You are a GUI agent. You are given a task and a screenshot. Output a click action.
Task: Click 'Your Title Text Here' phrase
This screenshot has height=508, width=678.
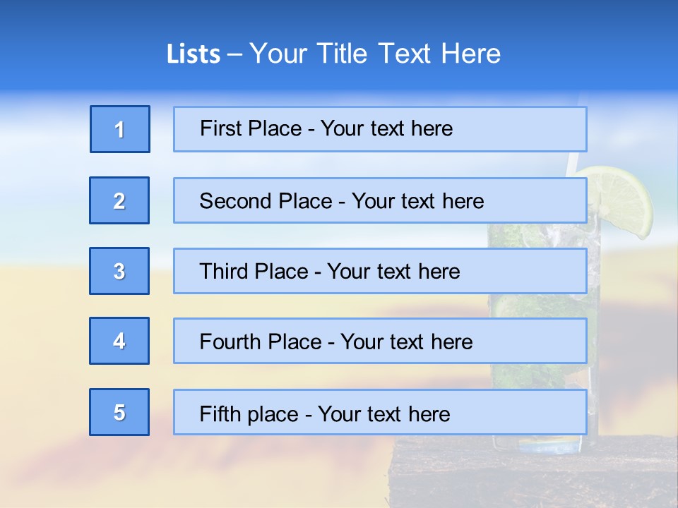click(374, 54)
